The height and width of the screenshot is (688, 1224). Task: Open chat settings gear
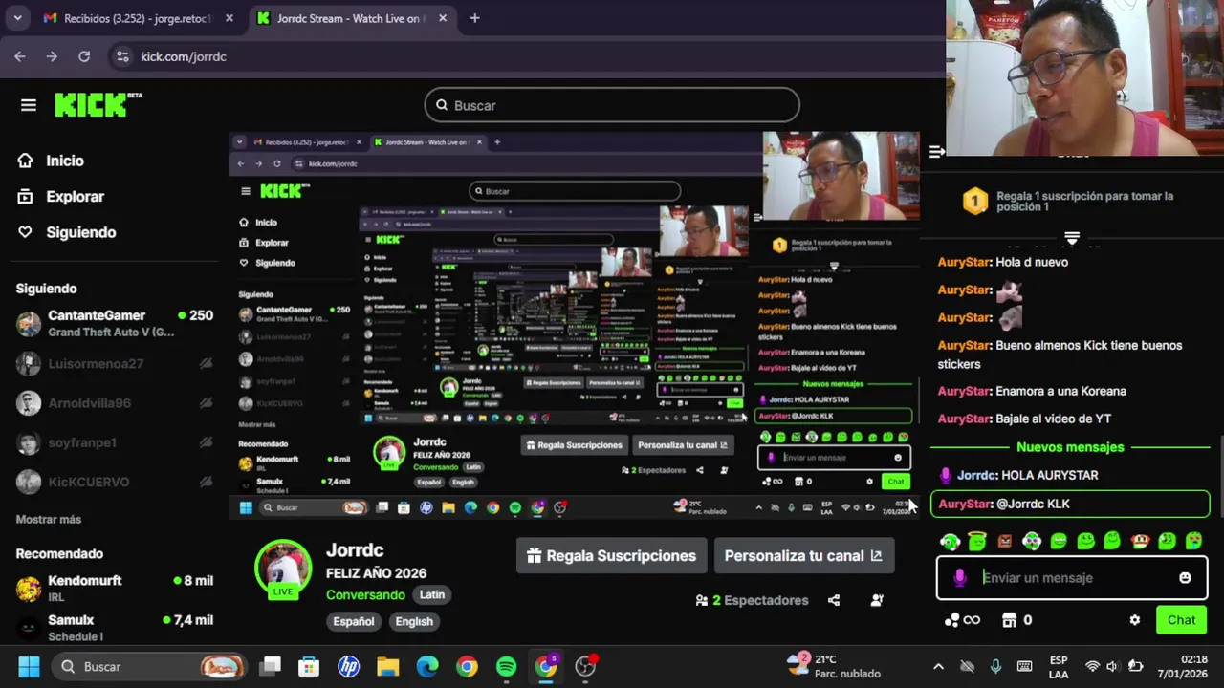pyautogui.click(x=1134, y=620)
